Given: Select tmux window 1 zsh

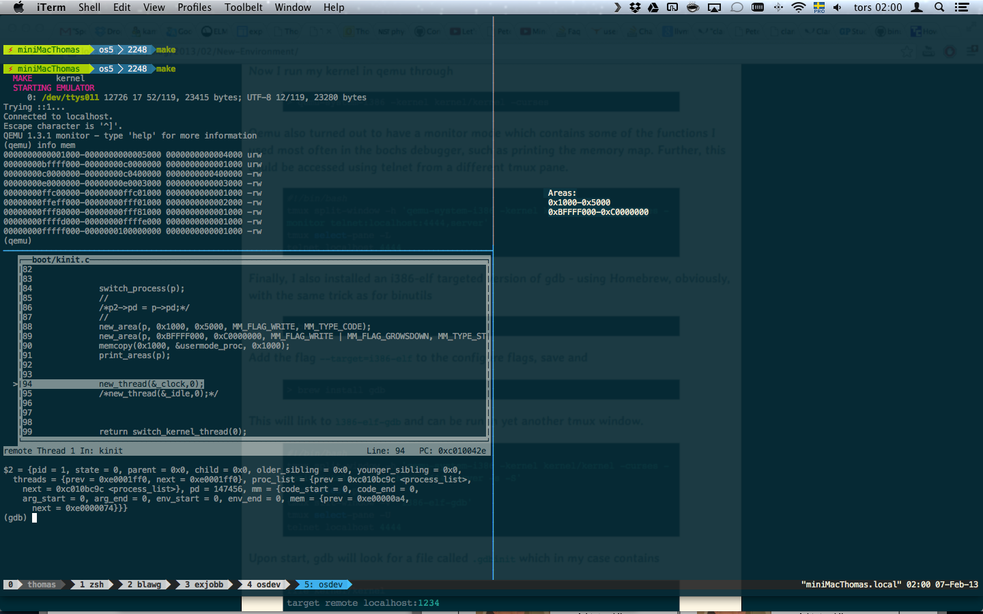Looking at the screenshot, I should tap(92, 585).
